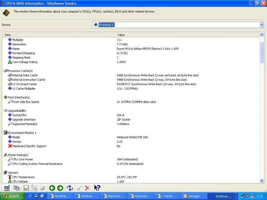Switch to the ':: Hardw...' taskbar window
267x200 pixels.
(168, 196)
